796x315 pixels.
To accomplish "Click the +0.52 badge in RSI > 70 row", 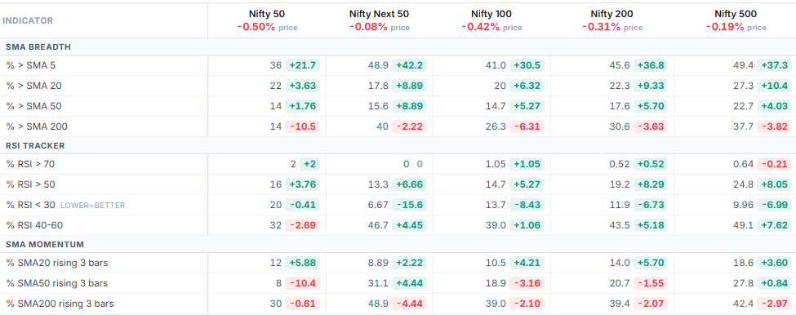I will (651, 164).
